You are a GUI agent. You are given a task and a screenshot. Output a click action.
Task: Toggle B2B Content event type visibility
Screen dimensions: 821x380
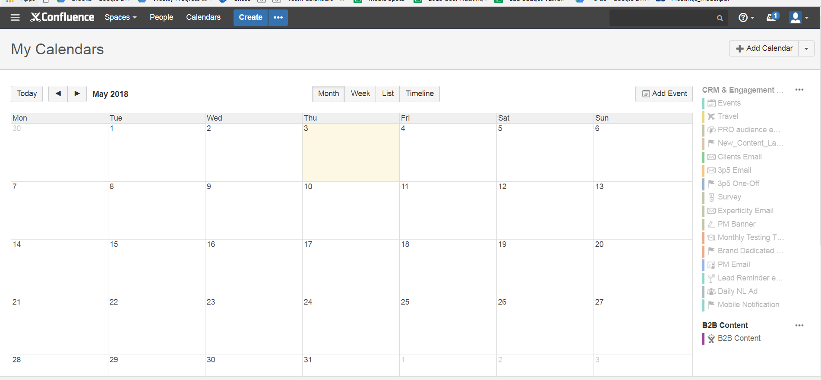[x=739, y=338]
